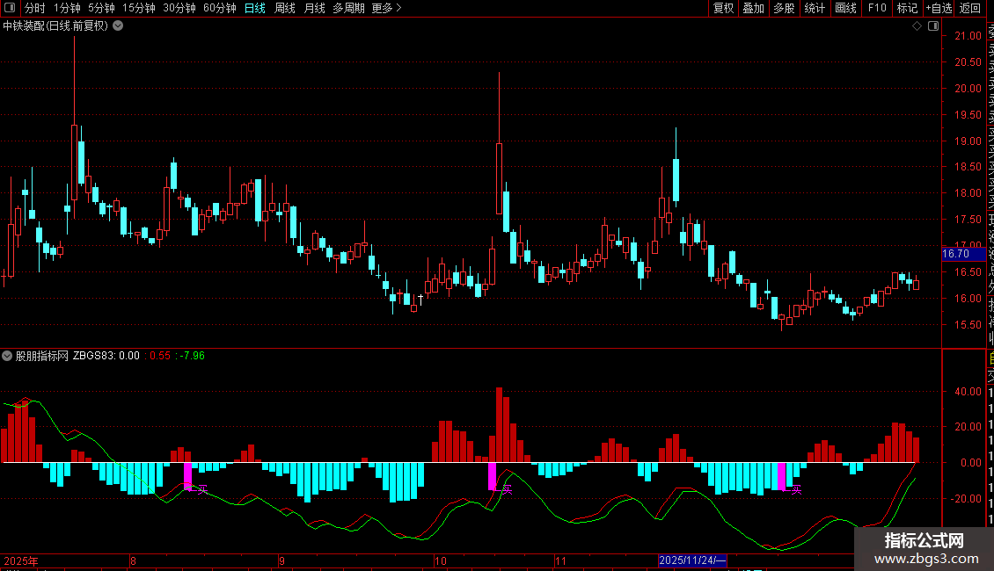Open the 叠加 overlay tool
This screenshot has width=994, height=571.
click(x=753, y=8)
